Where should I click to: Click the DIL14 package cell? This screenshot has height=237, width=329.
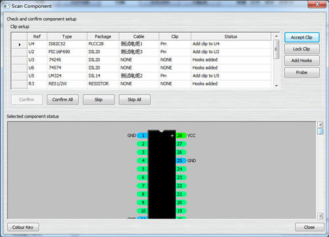pos(103,75)
